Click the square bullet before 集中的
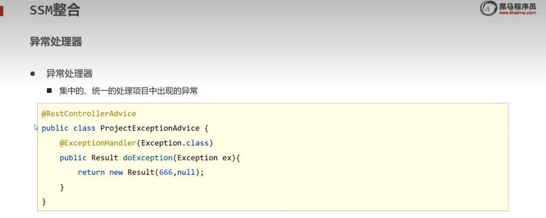This screenshot has height=218, width=546. [50, 91]
